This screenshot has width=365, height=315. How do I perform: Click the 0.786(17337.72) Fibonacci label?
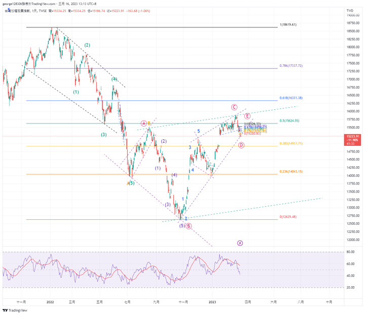tap(291, 66)
